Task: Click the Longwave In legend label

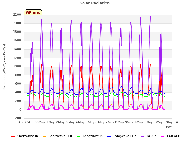Action: tap(93, 136)
